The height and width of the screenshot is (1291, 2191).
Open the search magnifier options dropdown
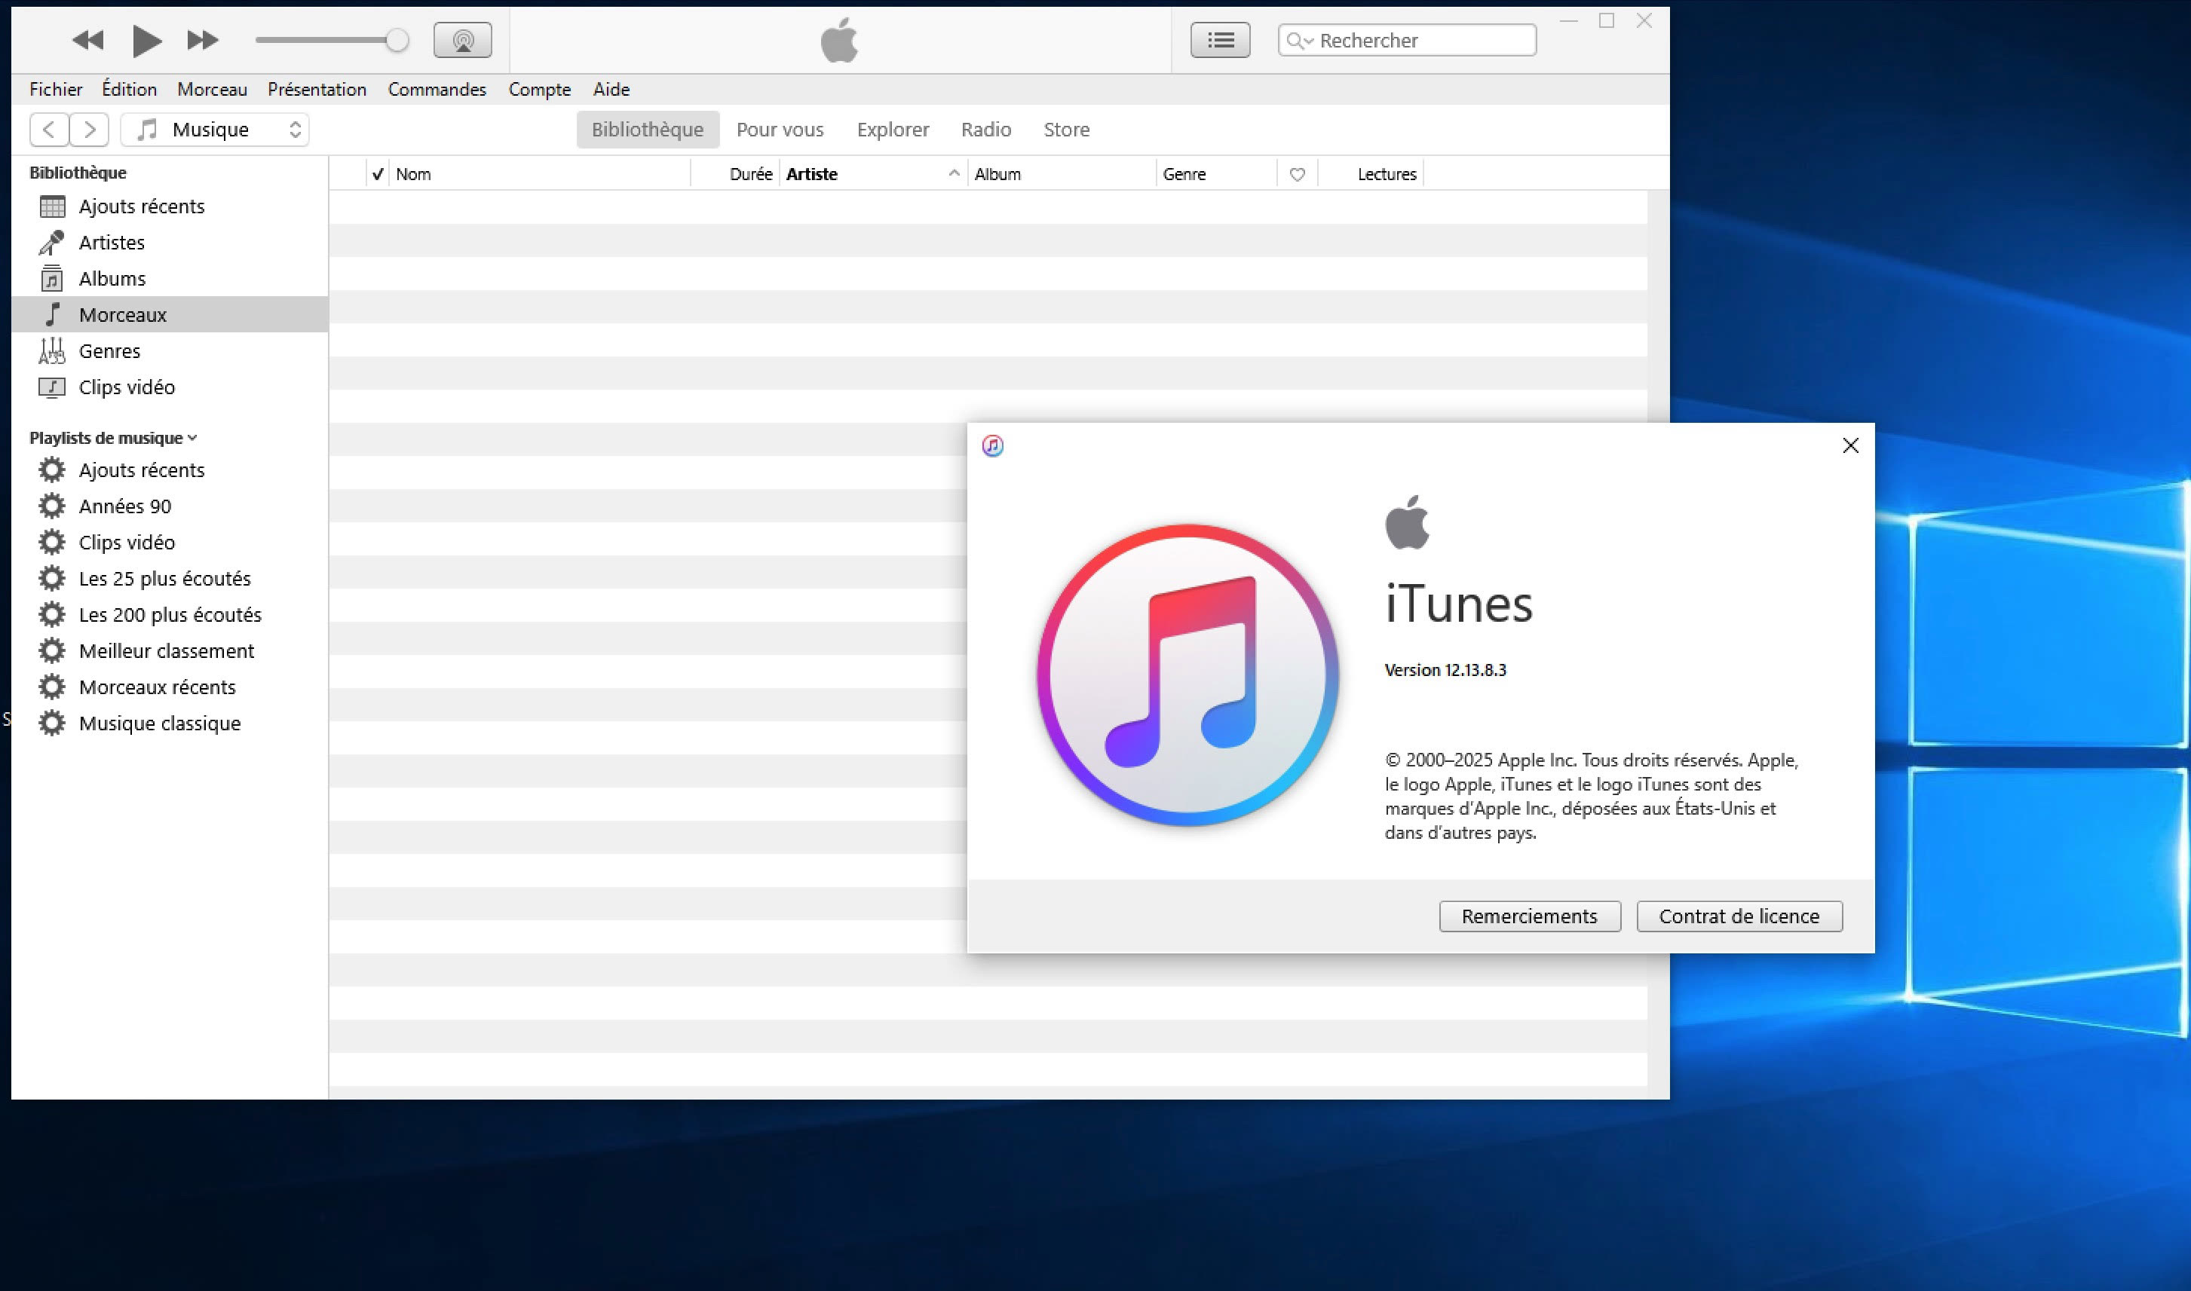[x=1300, y=40]
